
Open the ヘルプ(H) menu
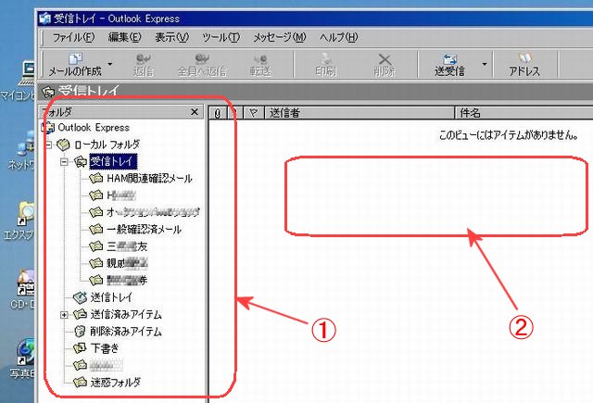click(338, 37)
